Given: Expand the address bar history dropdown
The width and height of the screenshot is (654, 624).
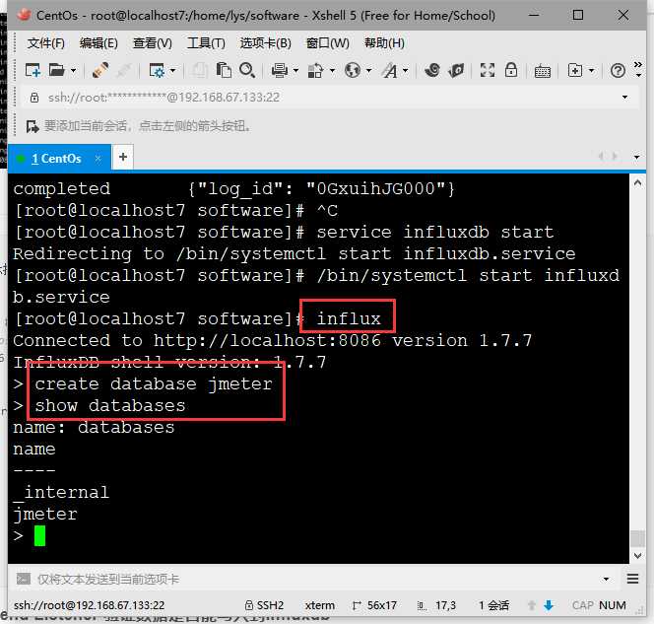Looking at the screenshot, I should 624,98.
